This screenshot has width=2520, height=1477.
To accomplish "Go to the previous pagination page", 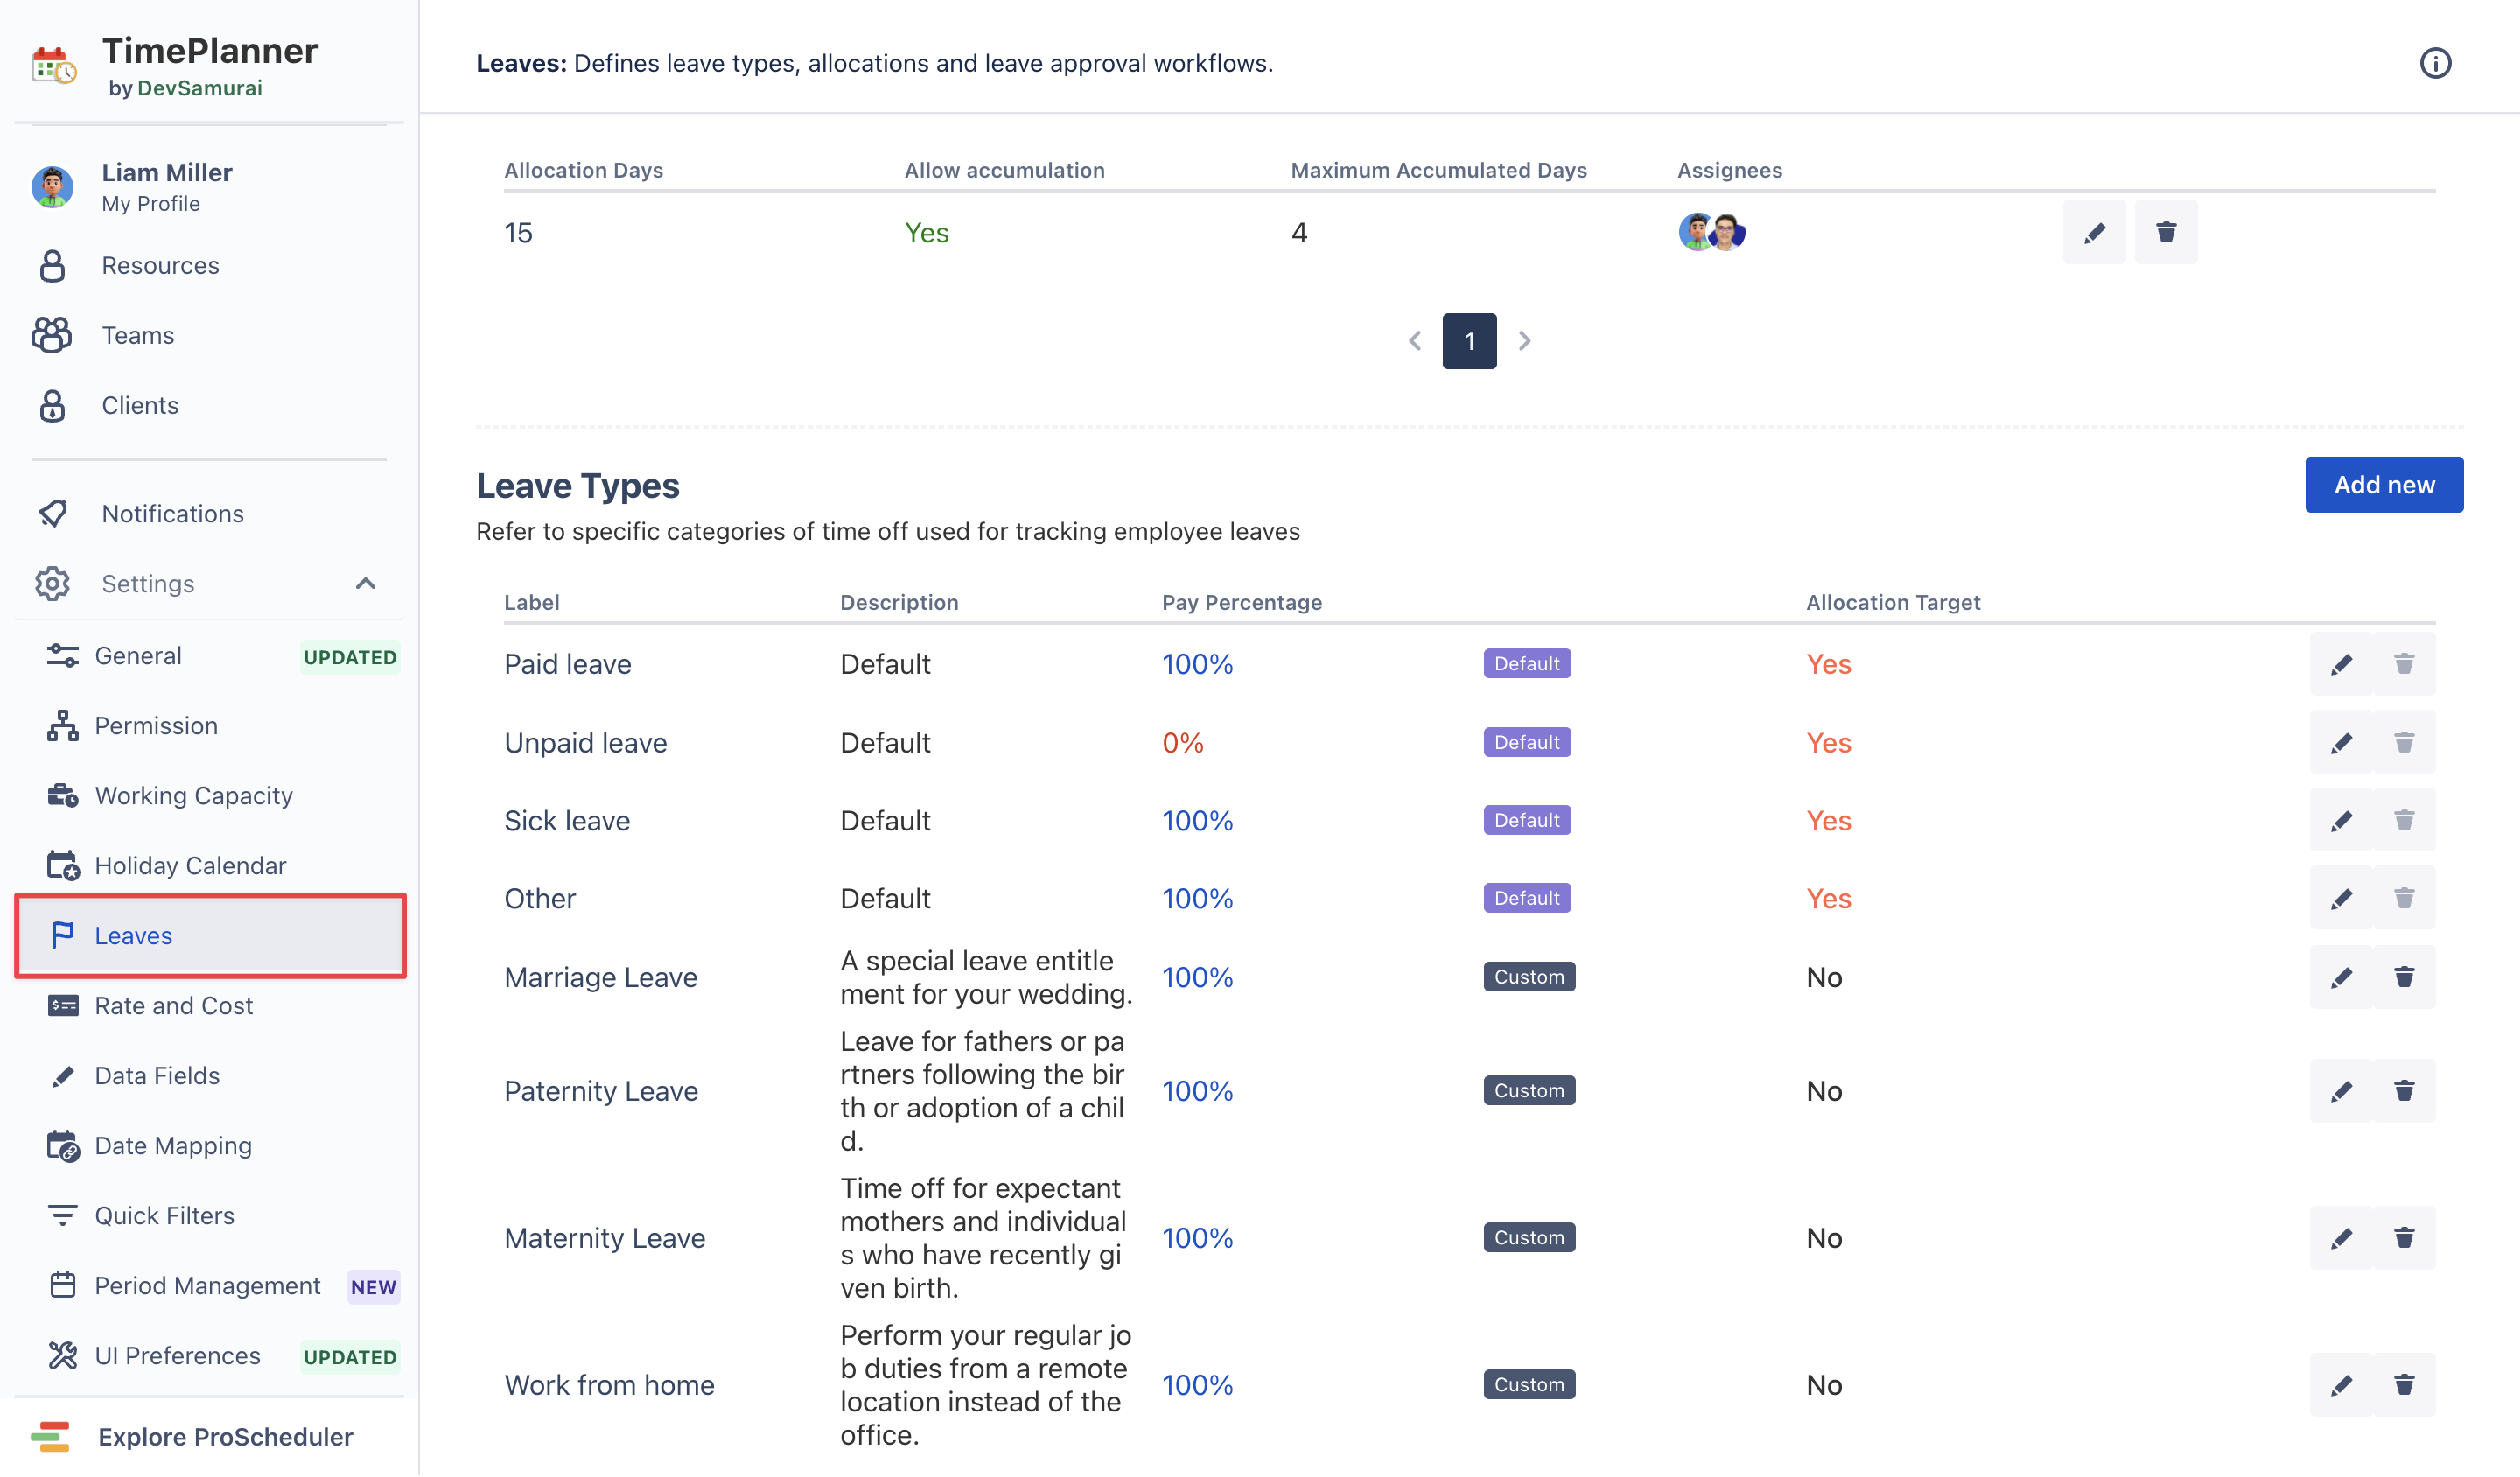I will tap(1414, 341).
